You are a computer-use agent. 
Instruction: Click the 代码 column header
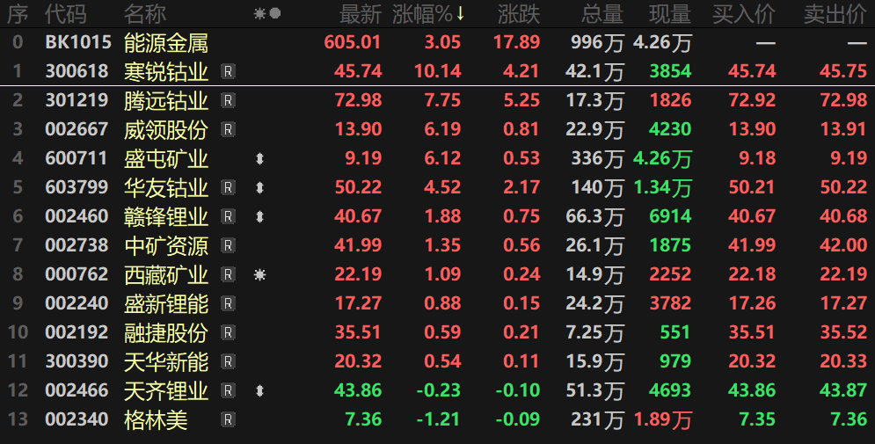[x=66, y=14]
